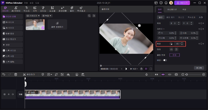Open the subtitles (CC) panel
The image size is (208, 110).
pos(35,9)
